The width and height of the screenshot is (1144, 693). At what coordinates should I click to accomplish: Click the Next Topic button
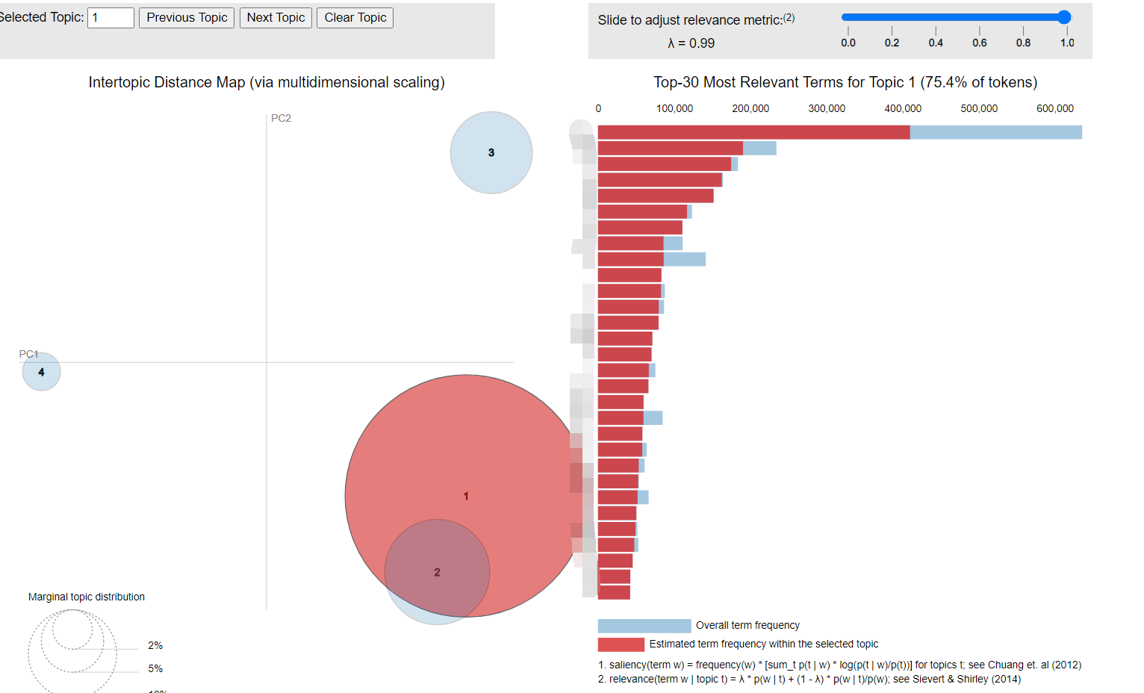click(x=276, y=18)
